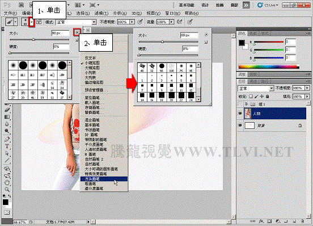Image resolution: width=313 pixels, height=226 pixels.
Task: Create new adjustment layer icon
Action: point(278,221)
